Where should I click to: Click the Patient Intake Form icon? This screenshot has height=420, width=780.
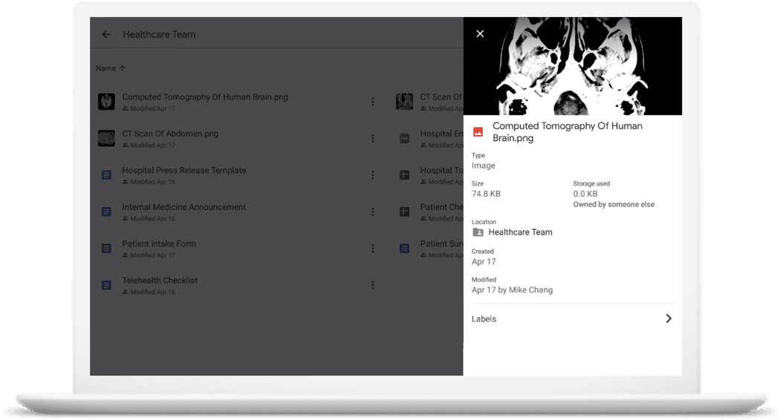[x=106, y=249]
